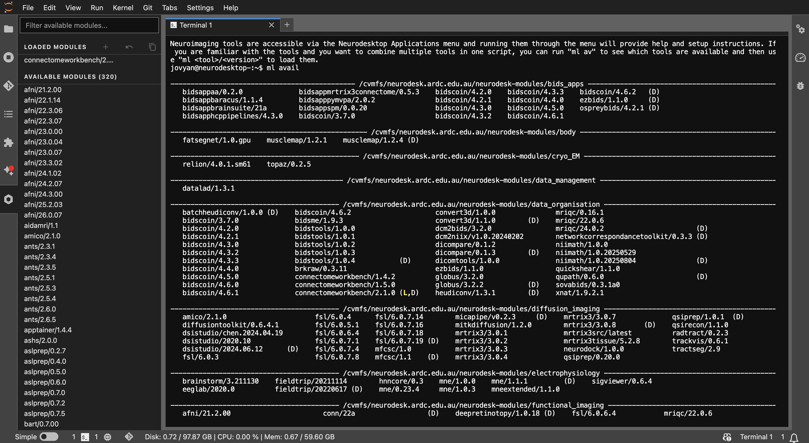
Task: Open the File menu
Action: pyautogui.click(x=28, y=7)
